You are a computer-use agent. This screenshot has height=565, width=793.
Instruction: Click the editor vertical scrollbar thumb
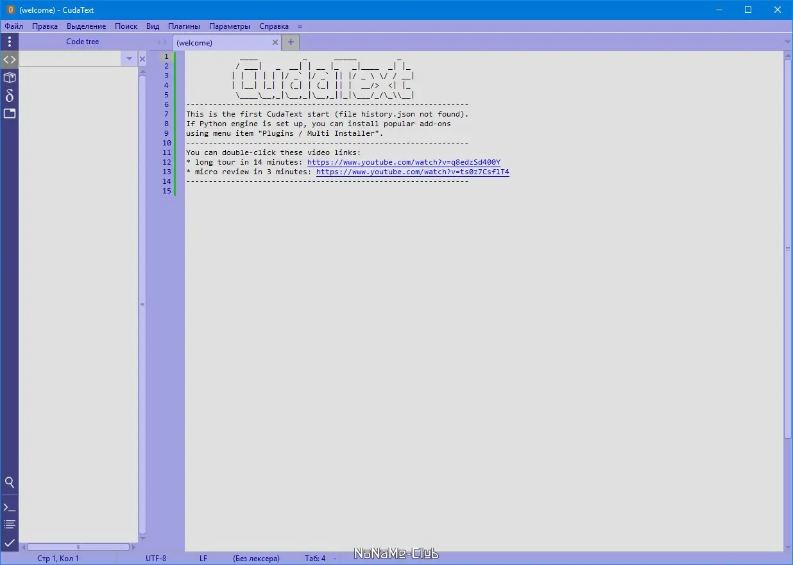[x=788, y=249]
